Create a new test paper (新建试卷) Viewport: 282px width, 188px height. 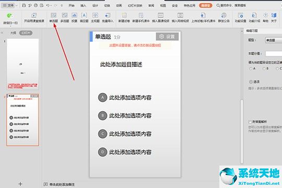[124, 18]
